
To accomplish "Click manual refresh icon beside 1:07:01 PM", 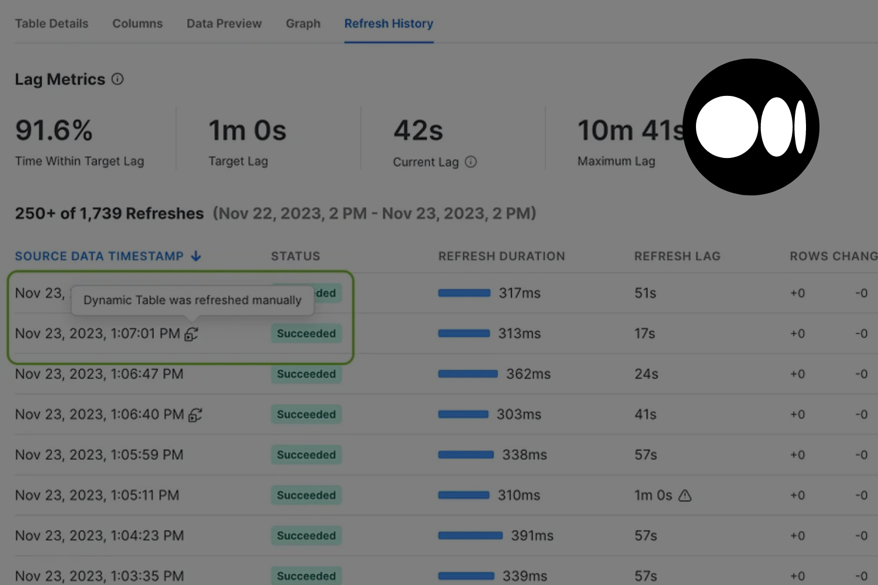I will (x=191, y=334).
